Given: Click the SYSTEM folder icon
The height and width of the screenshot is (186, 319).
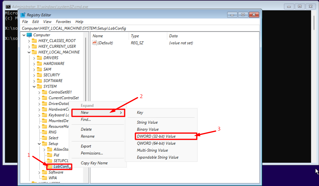Looking at the screenshot, I should 40,86.
